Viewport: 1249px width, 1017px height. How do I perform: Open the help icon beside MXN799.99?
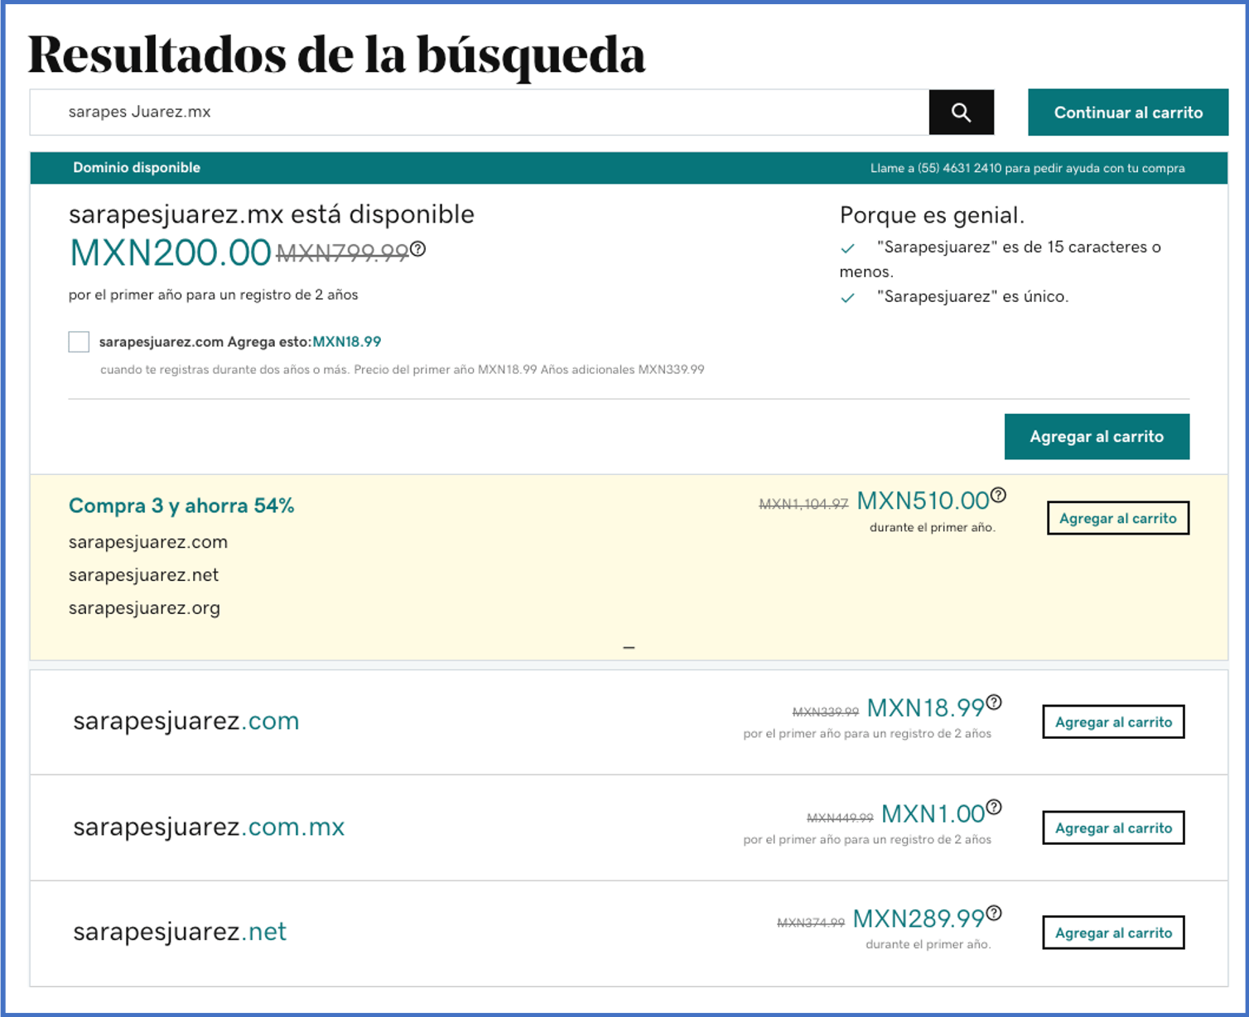[419, 250]
